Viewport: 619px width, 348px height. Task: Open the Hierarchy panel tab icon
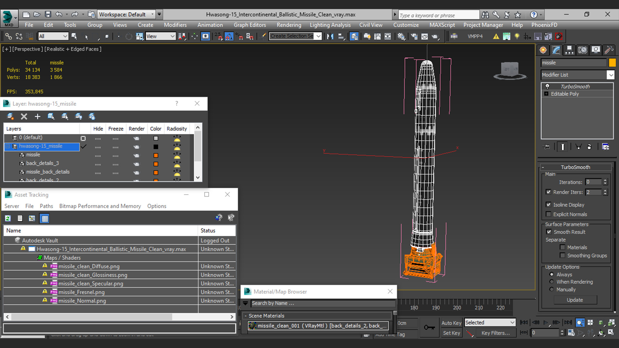569,50
